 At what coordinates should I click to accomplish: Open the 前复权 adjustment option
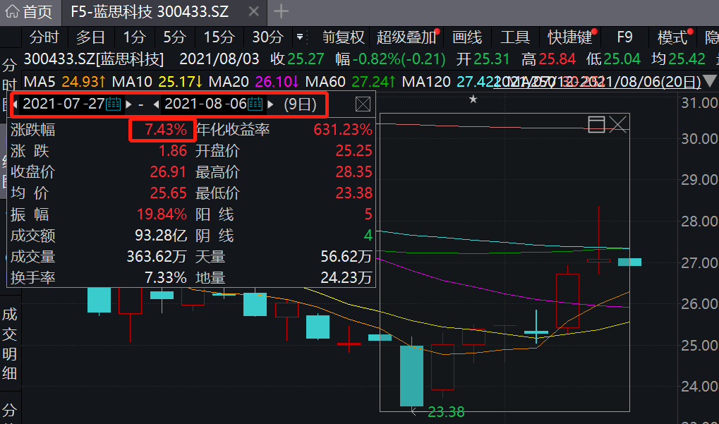pos(343,37)
